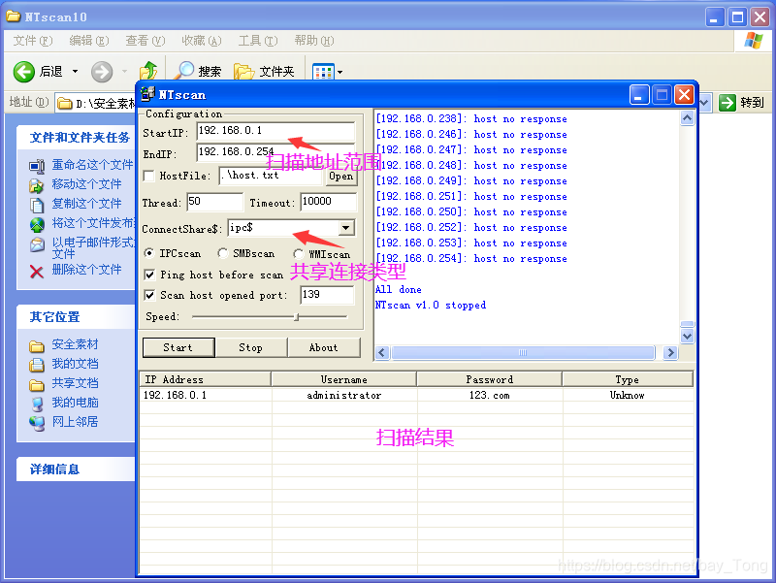Click the Windows flag logo icon
This screenshot has height=583, width=776.
tap(754, 40)
